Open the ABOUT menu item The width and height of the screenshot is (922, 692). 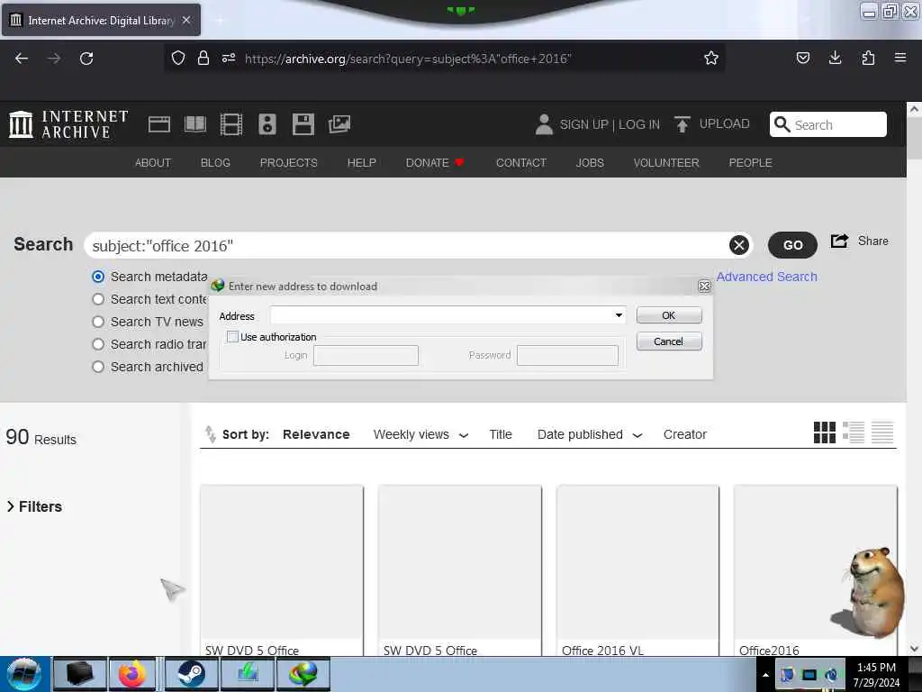coord(153,162)
